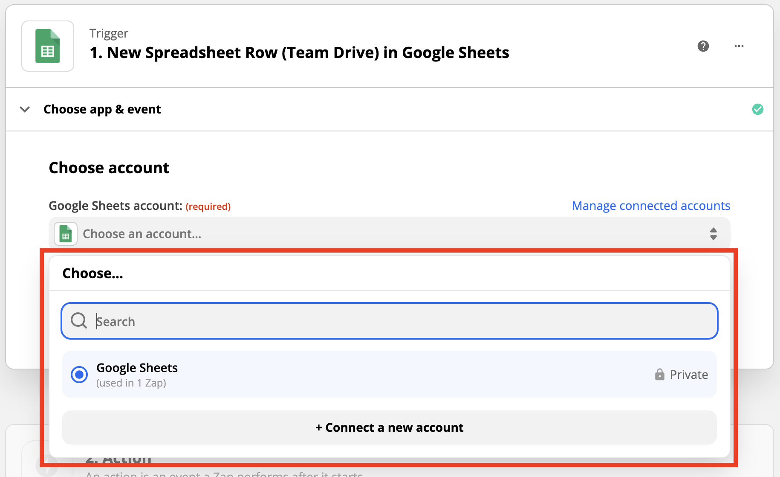Click the dropdown up-down arrows icon
The height and width of the screenshot is (477, 780).
pyautogui.click(x=714, y=234)
